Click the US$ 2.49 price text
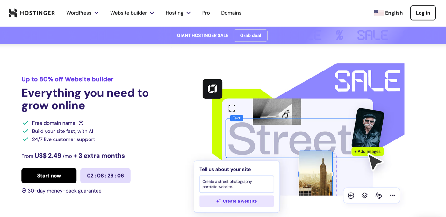This screenshot has width=446, height=217. 48,156
